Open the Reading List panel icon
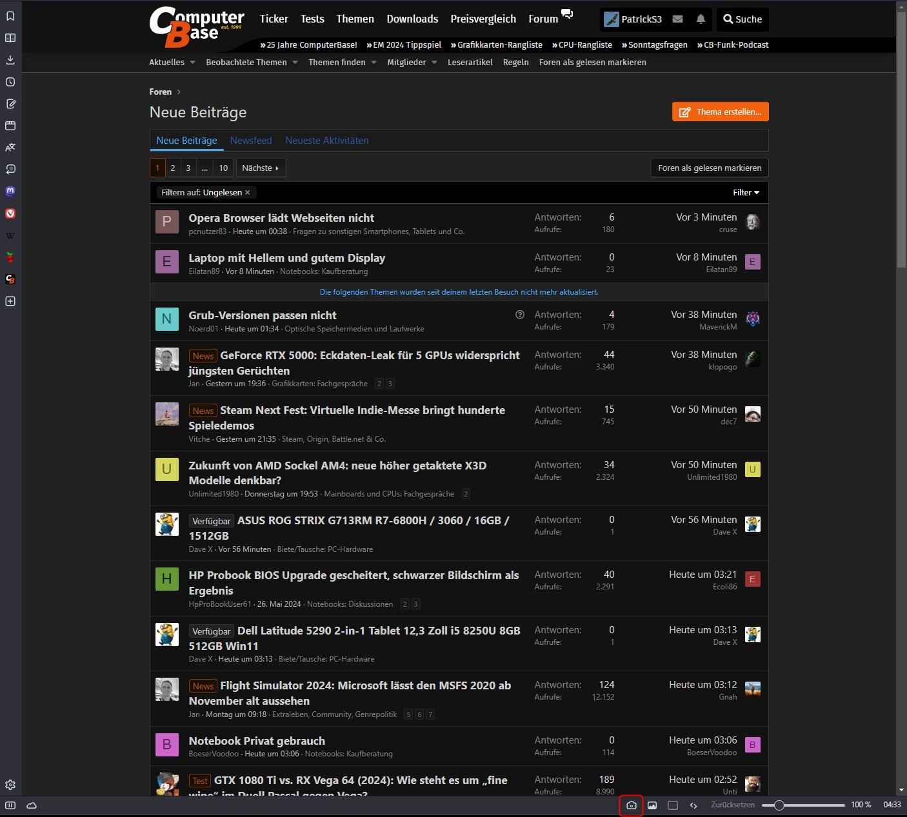This screenshot has height=817, width=907. [10, 38]
